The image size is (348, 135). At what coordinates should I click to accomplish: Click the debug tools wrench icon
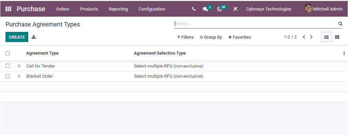click(x=235, y=9)
